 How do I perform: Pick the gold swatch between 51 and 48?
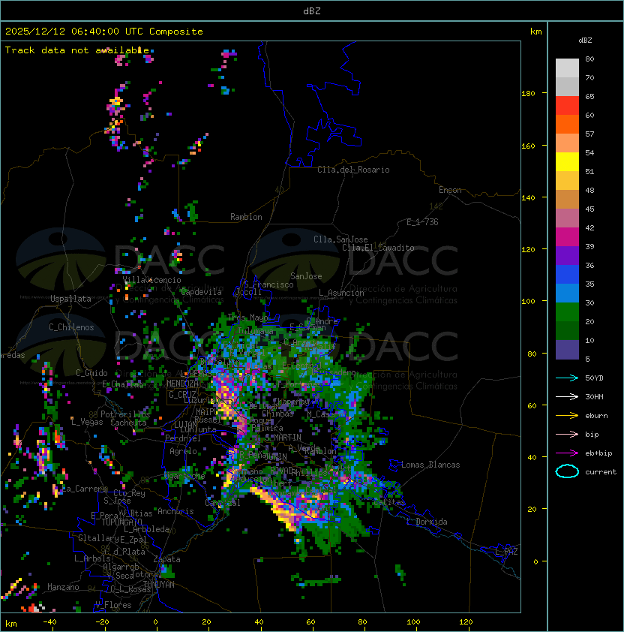567,181
